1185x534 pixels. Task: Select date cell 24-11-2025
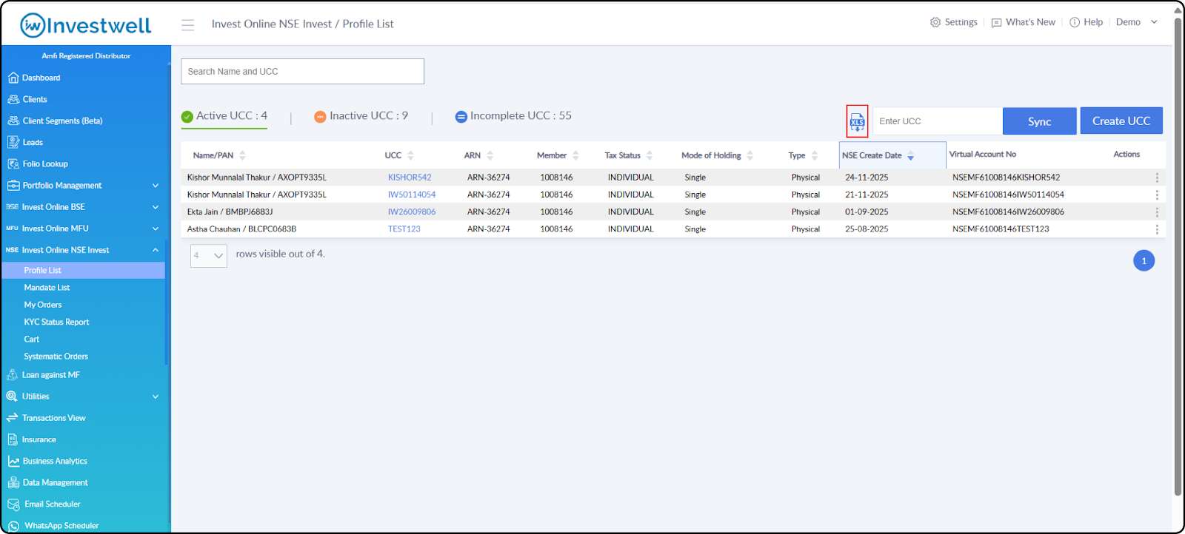coord(867,178)
